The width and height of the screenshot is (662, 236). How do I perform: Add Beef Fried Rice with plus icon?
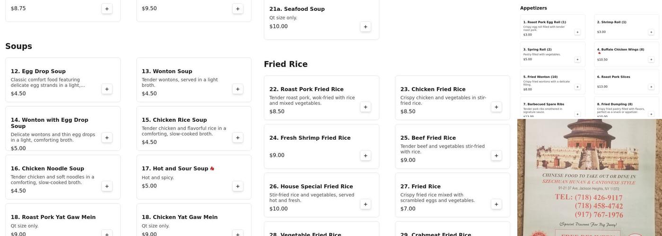496,156
